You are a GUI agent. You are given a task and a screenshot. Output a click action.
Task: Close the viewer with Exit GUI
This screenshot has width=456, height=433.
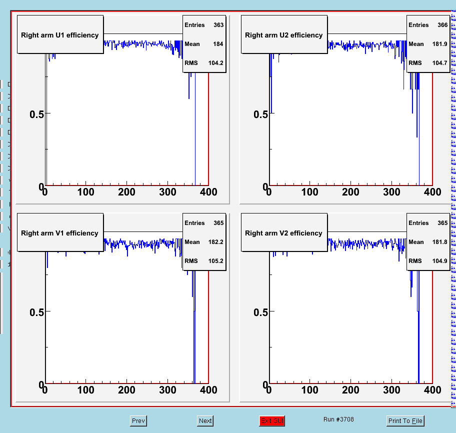(x=272, y=421)
